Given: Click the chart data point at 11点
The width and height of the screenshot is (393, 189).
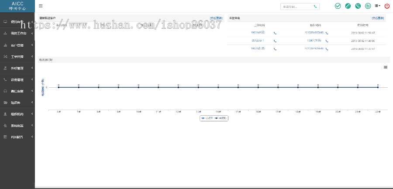Looking at the screenshot, I should 159,87.
